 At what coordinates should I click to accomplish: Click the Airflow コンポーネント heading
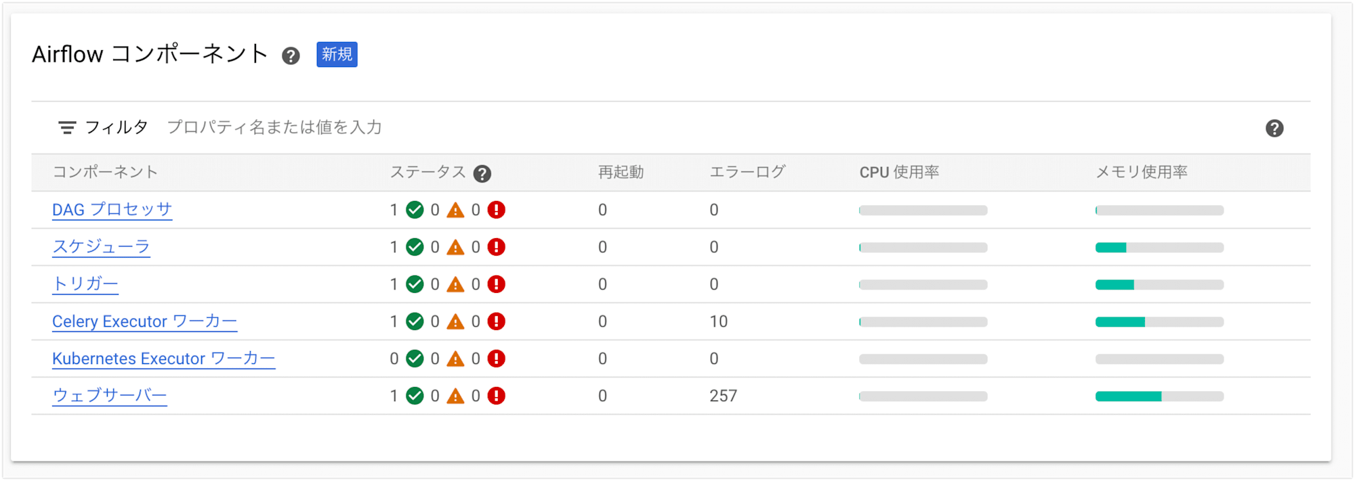[x=150, y=54]
